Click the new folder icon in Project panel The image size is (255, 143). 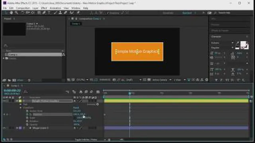click(9, 80)
